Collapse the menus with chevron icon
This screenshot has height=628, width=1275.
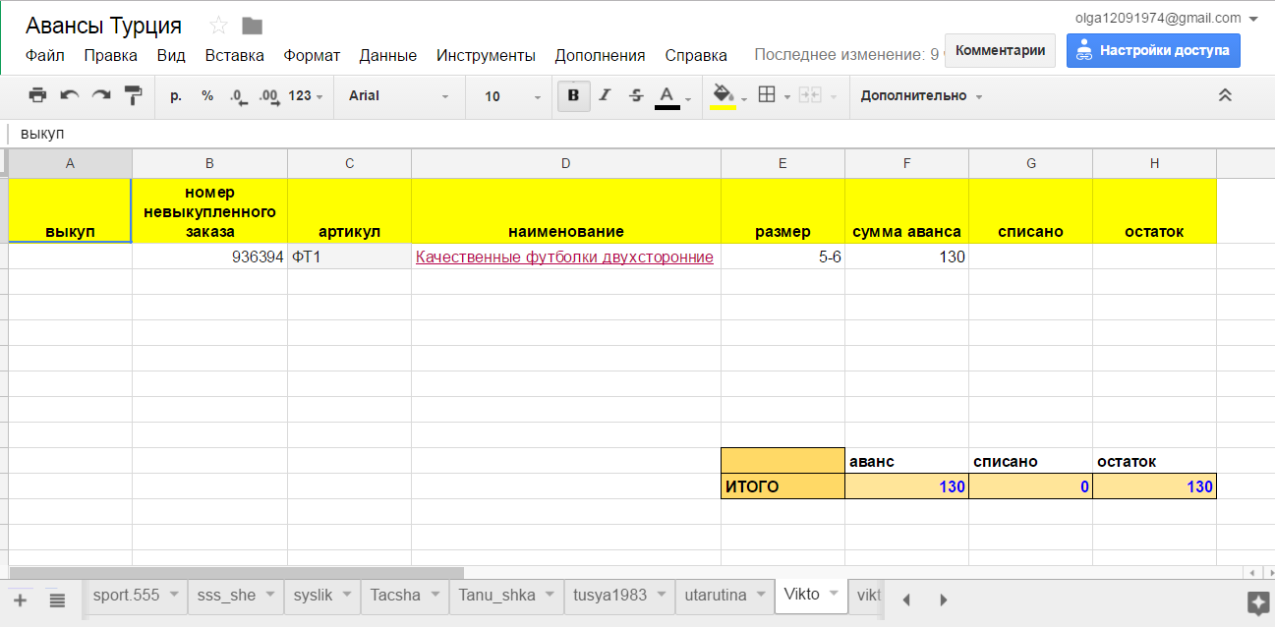(x=1225, y=95)
